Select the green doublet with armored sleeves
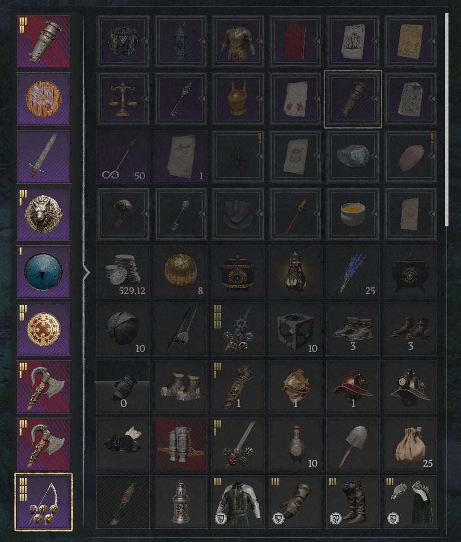The height and width of the screenshot is (542, 461). pos(238,502)
